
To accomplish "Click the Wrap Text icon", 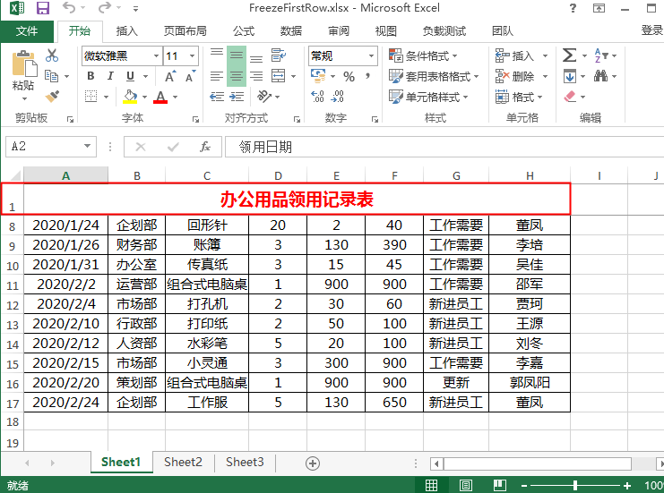I will click(278, 55).
